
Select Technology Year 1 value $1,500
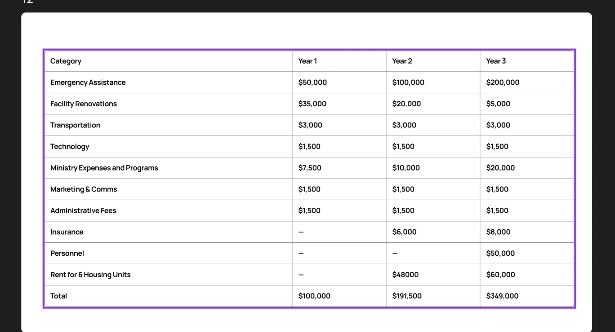(x=309, y=147)
